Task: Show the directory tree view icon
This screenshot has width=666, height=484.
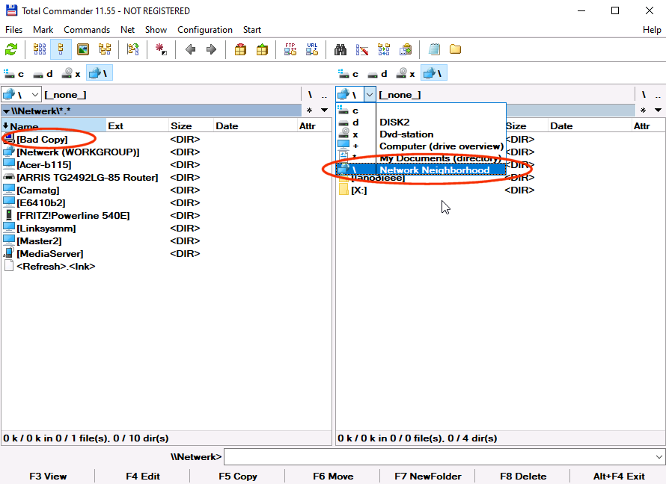Action: coord(105,49)
